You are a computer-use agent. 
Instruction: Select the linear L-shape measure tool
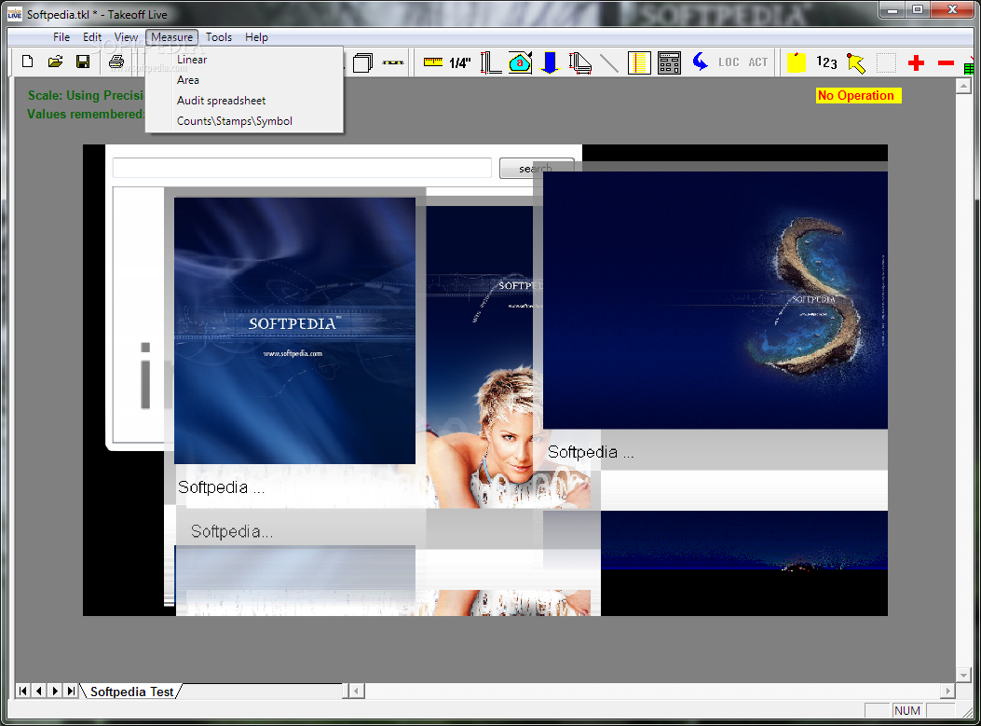pos(490,62)
